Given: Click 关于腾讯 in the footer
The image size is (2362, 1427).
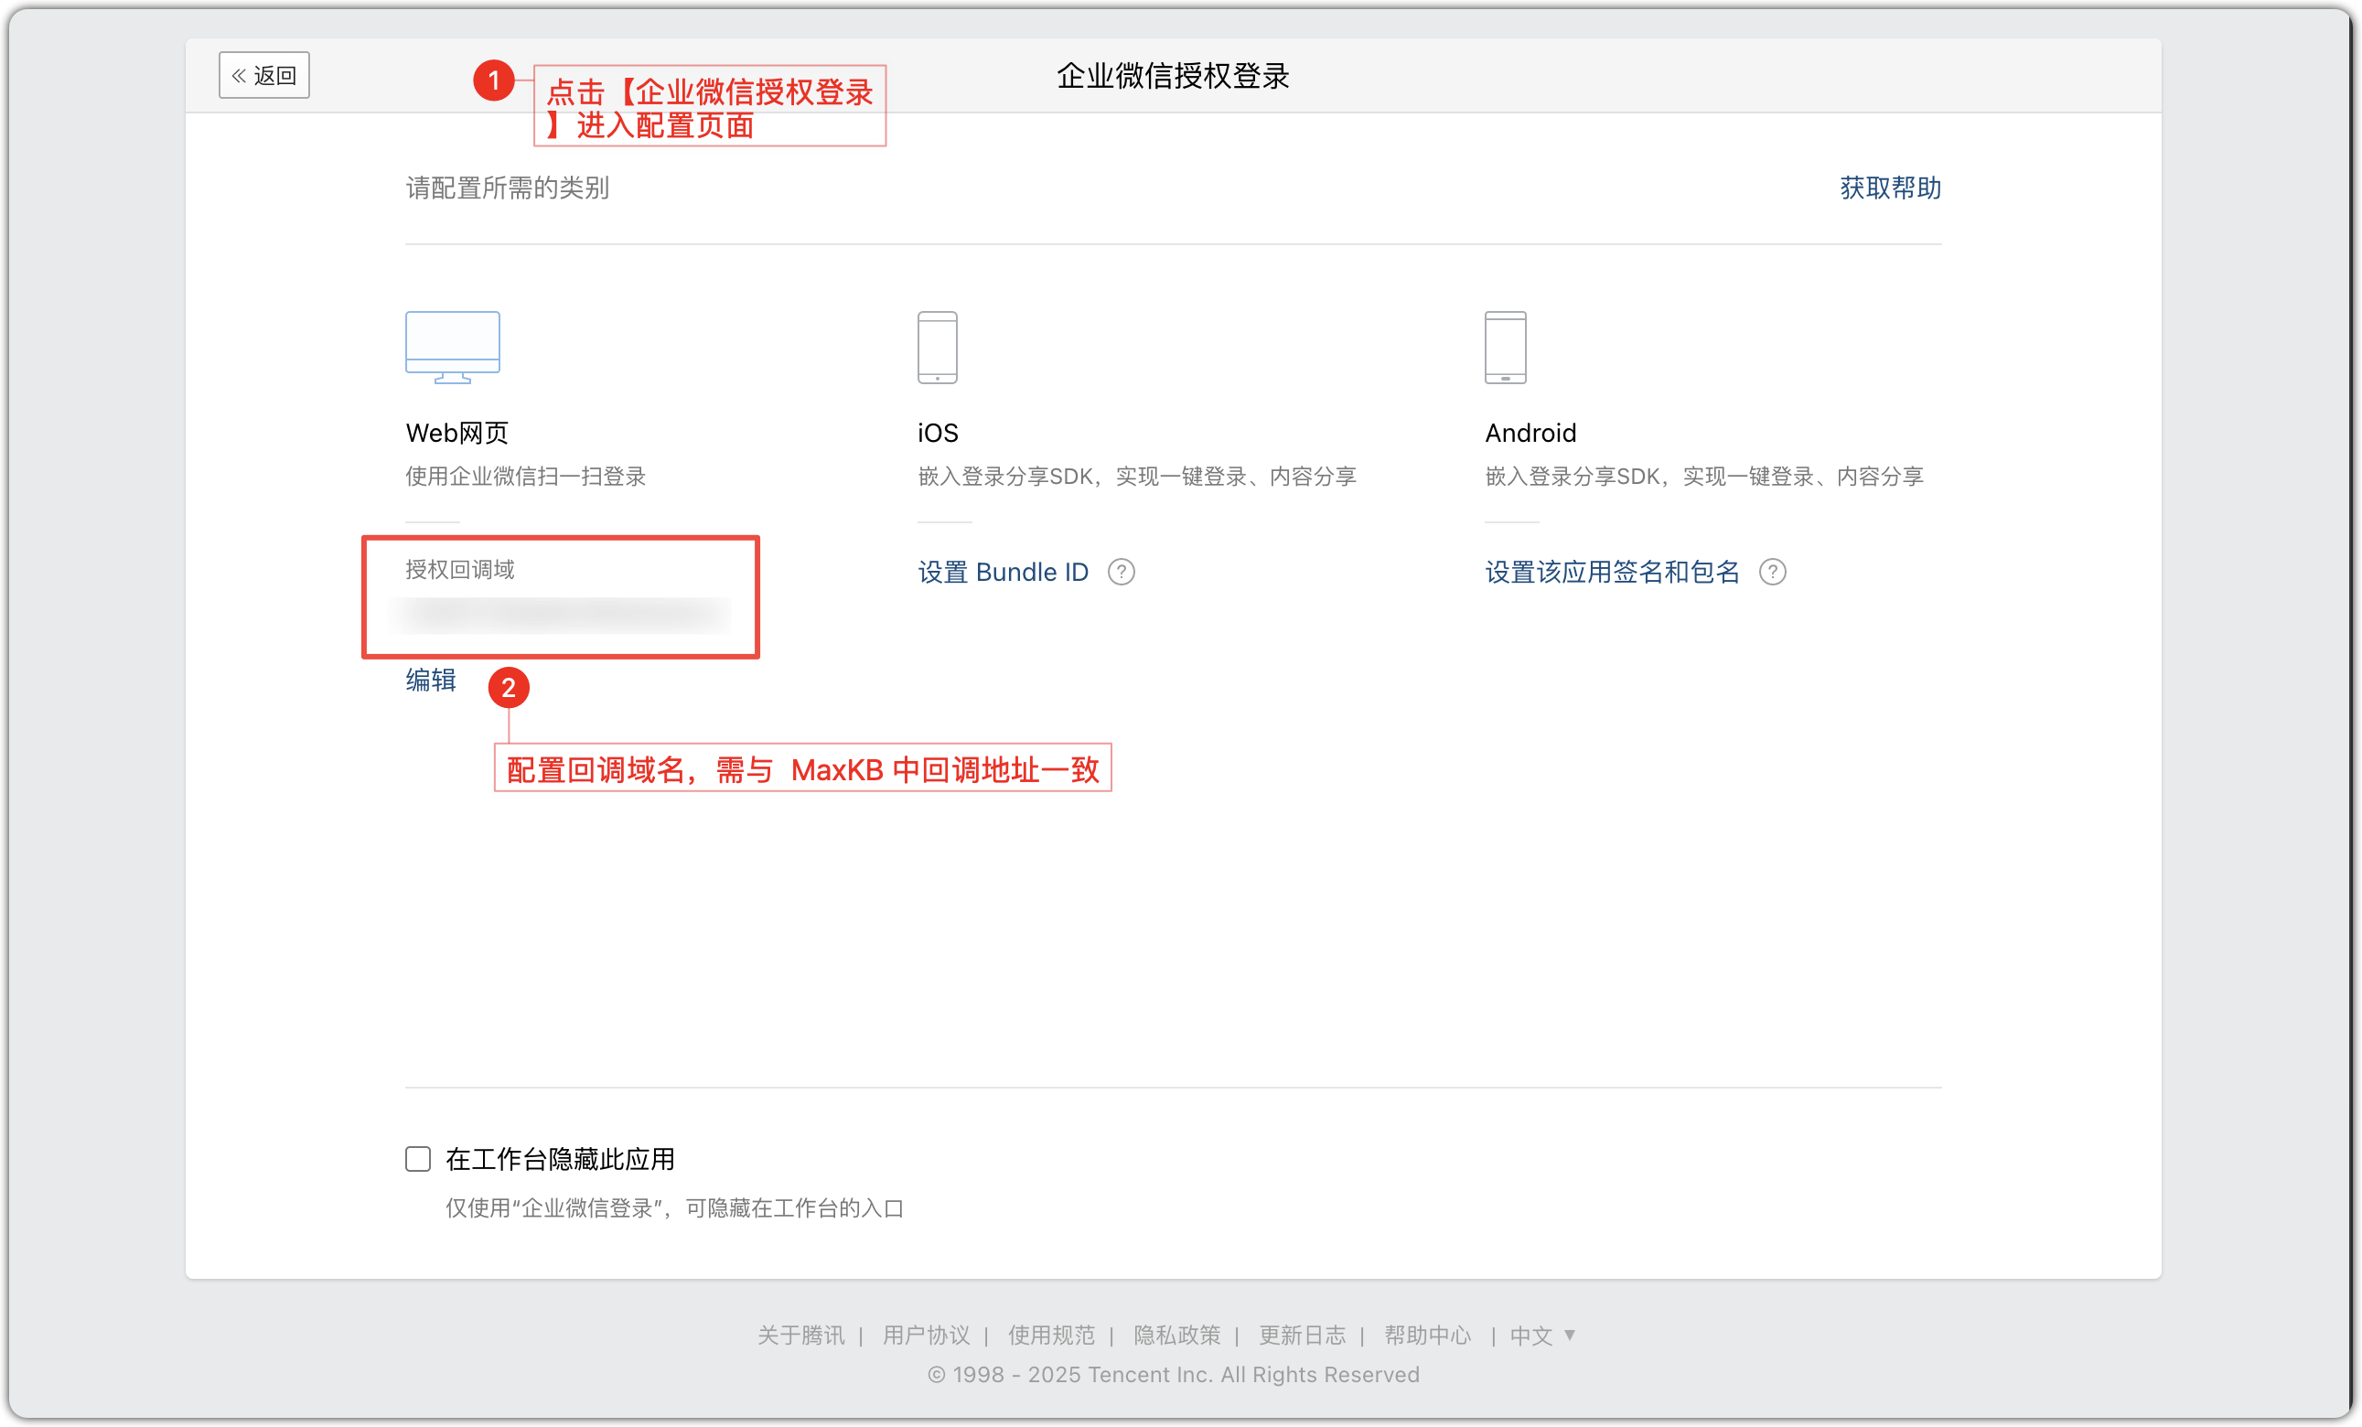Looking at the screenshot, I should [801, 1335].
